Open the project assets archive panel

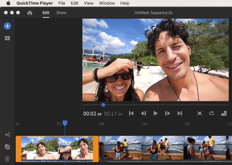click(x=7, y=38)
